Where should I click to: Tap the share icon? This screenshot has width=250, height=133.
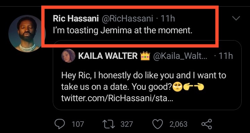pyautogui.click(x=207, y=124)
